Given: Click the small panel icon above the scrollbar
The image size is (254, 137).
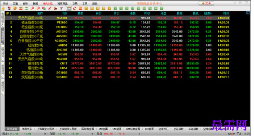Looking at the screenshot, I should tap(248, 13).
